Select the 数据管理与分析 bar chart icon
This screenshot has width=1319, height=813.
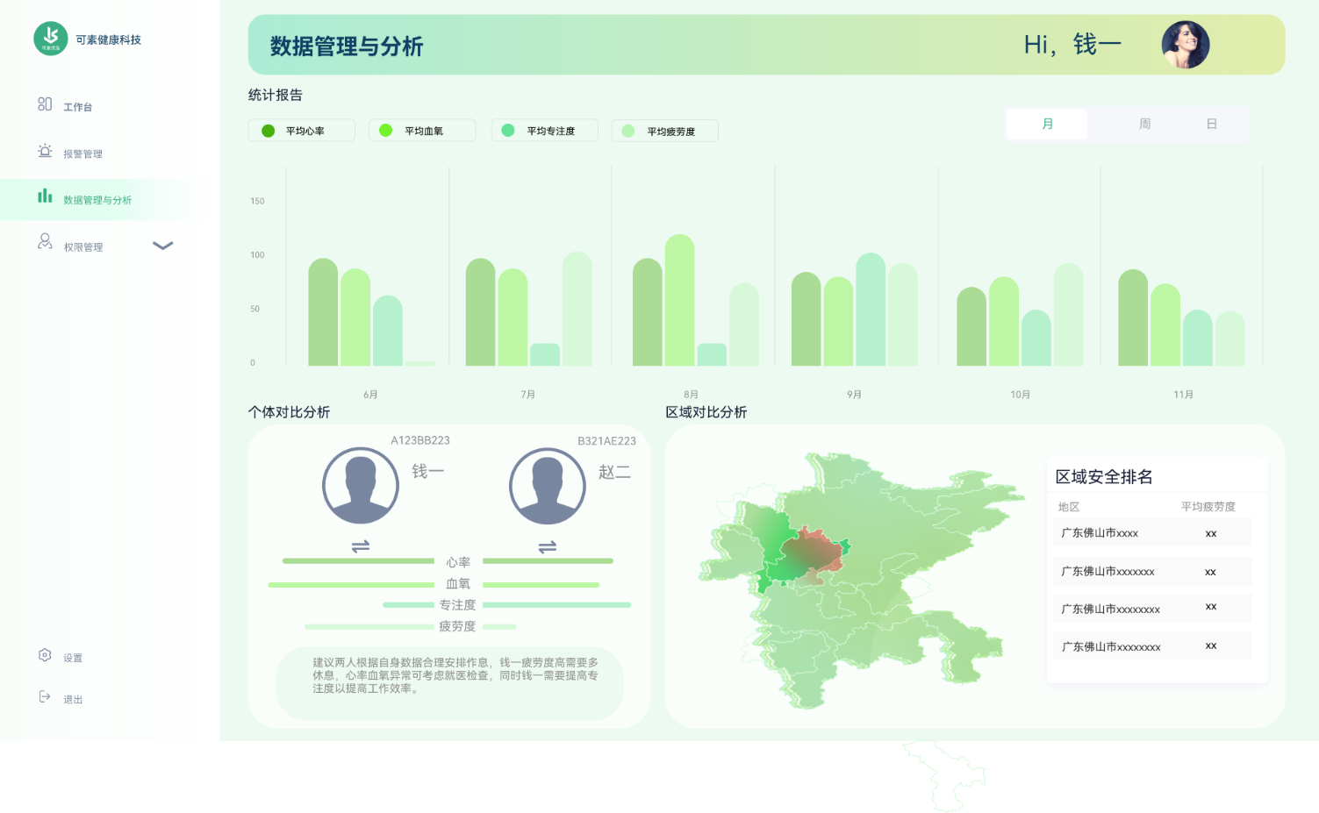pyautogui.click(x=45, y=196)
